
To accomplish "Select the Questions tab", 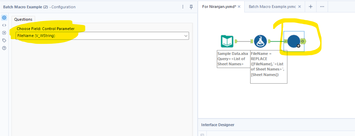I will pos(23,19).
